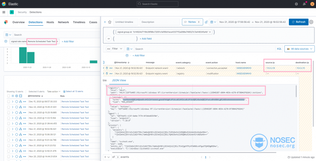Click Select all 13 alerts
316x161 pixels.
[73, 91]
